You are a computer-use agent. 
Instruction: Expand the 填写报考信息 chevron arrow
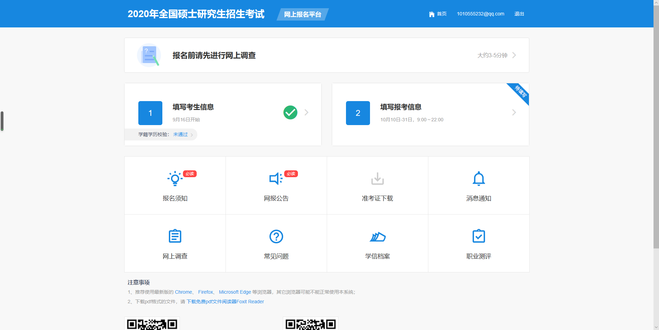[514, 112]
